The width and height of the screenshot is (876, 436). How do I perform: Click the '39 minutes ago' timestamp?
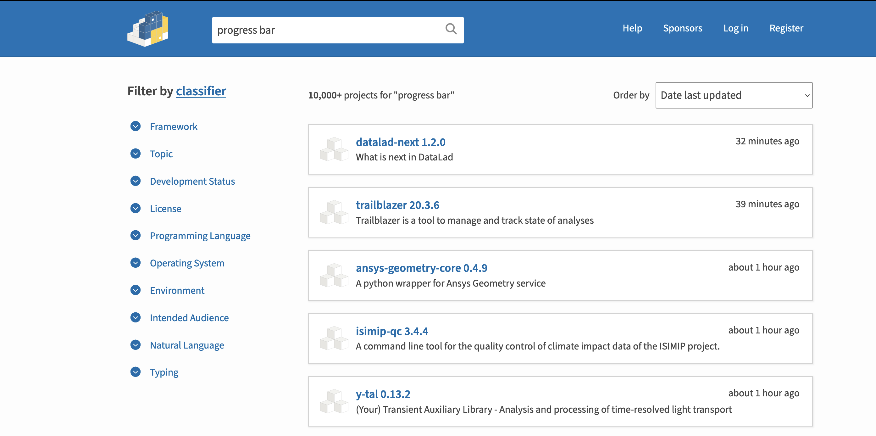coord(767,204)
